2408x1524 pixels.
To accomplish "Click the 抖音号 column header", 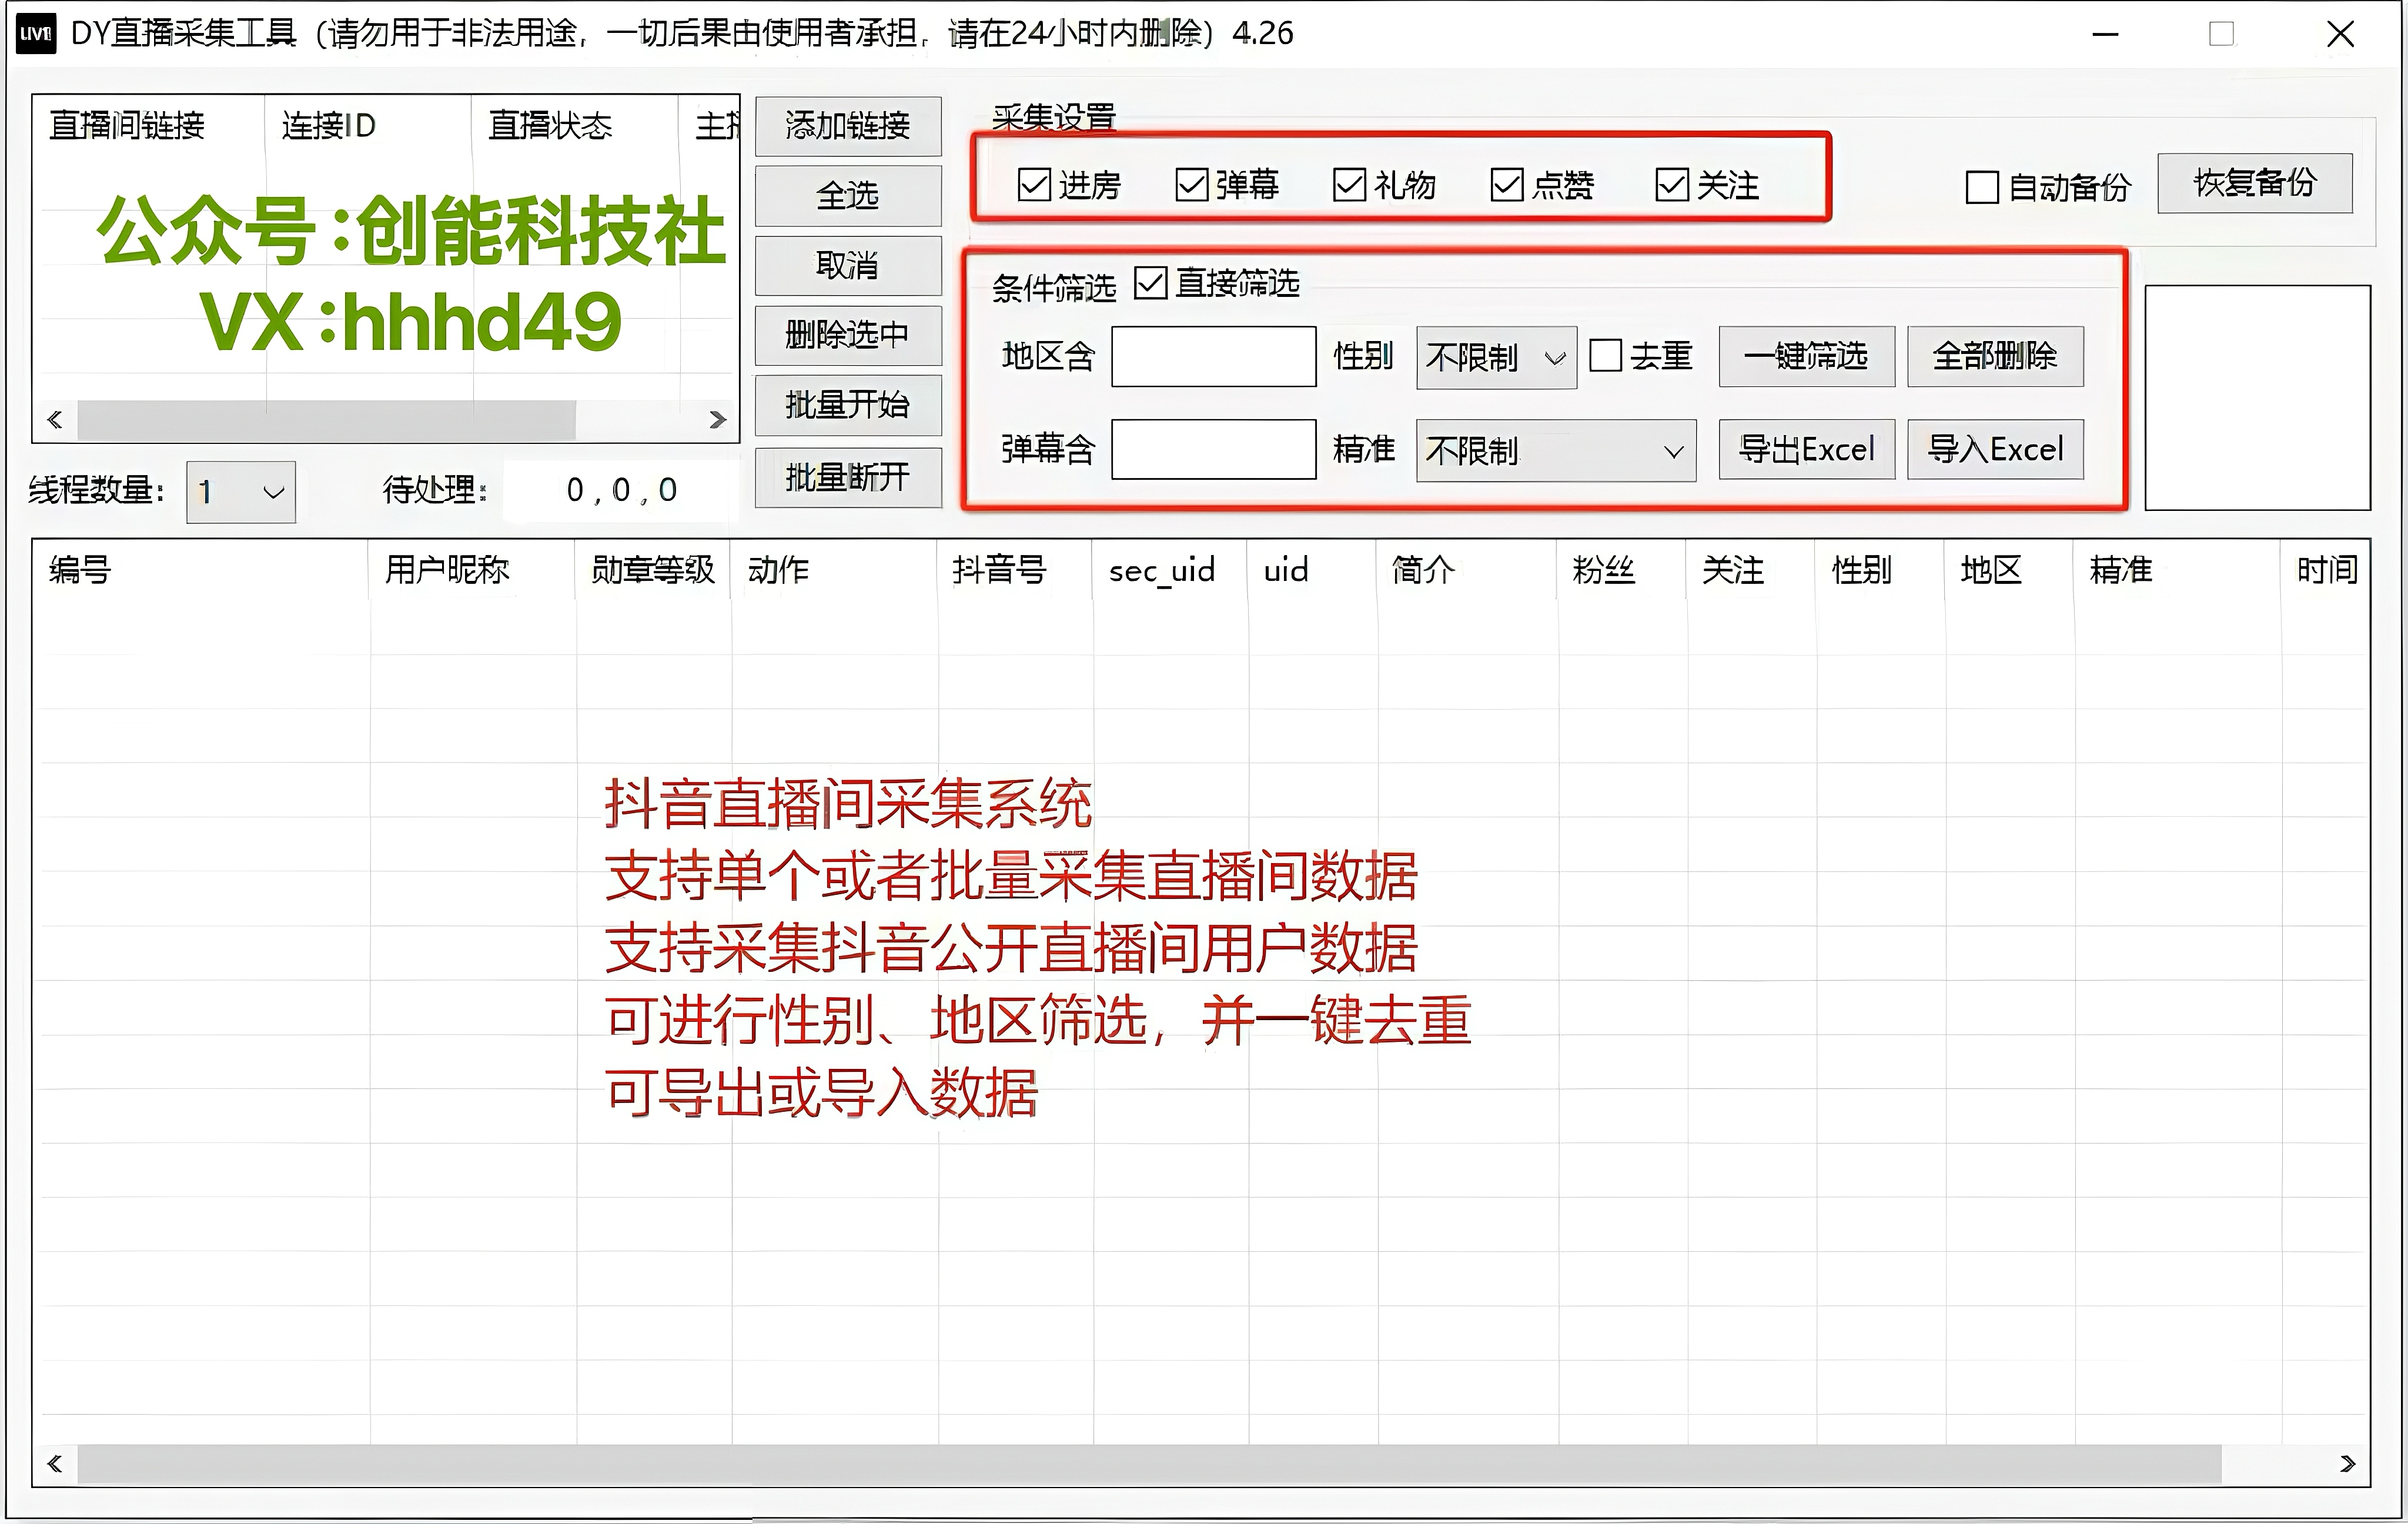I will pos(1015,570).
